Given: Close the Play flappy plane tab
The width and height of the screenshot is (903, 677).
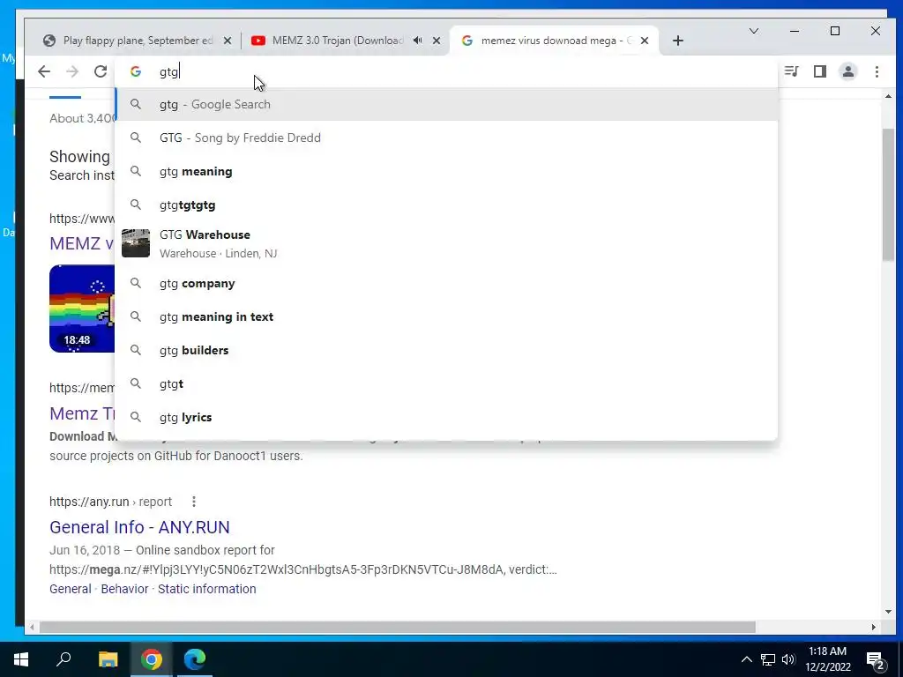Looking at the screenshot, I should (x=228, y=41).
